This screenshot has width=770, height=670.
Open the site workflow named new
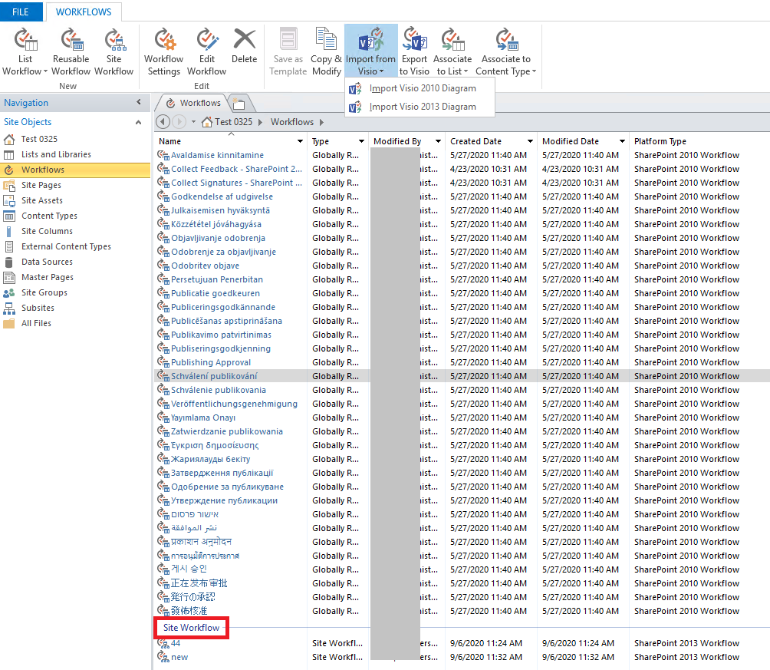(x=179, y=657)
